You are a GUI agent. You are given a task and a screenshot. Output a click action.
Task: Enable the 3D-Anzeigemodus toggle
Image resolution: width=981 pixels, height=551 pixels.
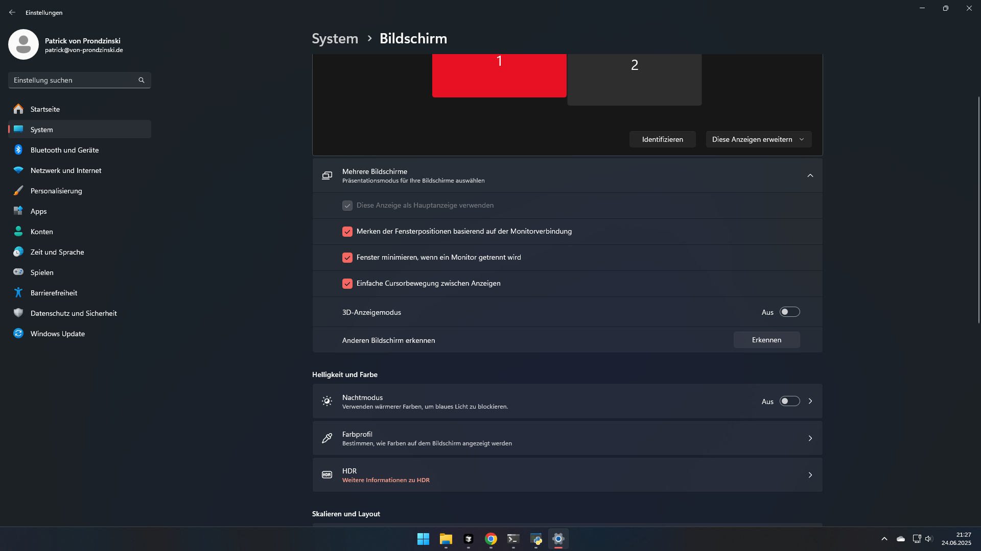pos(789,312)
